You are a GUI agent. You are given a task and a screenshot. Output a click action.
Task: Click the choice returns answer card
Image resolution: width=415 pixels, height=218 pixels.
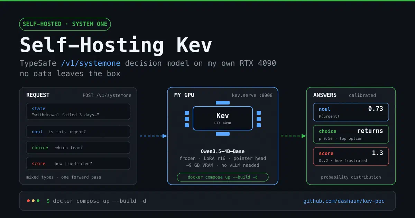tap(351, 134)
